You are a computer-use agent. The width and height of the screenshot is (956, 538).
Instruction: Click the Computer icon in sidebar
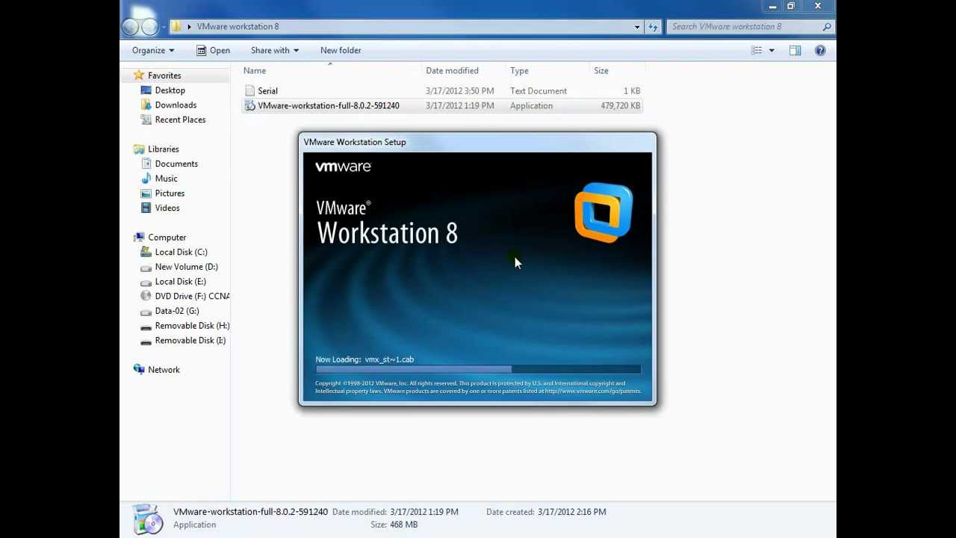click(x=138, y=238)
